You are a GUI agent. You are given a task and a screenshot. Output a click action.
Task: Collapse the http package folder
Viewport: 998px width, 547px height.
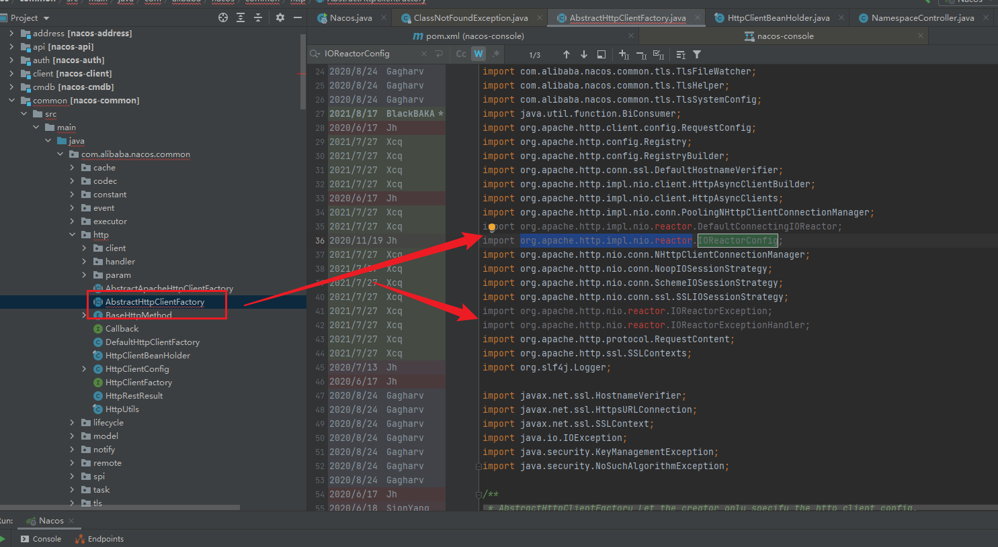72,234
